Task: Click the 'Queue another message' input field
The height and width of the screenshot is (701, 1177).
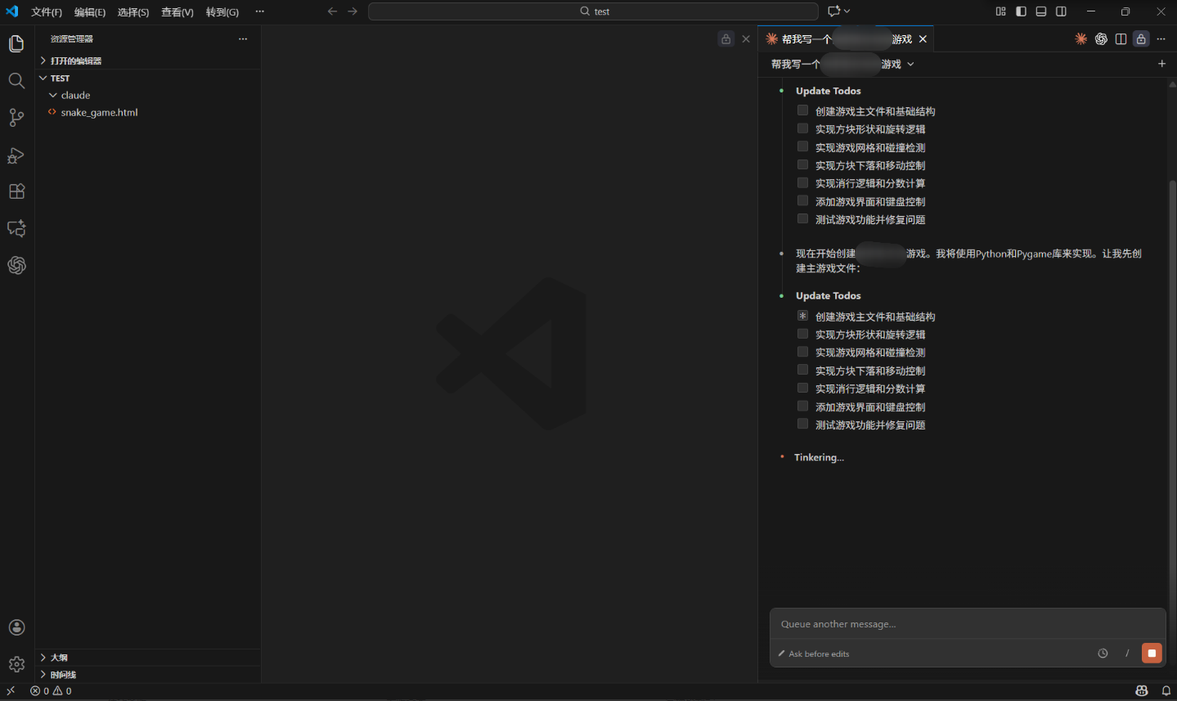Action: coord(967,624)
